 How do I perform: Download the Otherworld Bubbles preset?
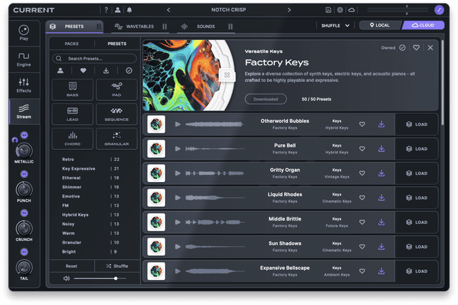click(x=381, y=124)
